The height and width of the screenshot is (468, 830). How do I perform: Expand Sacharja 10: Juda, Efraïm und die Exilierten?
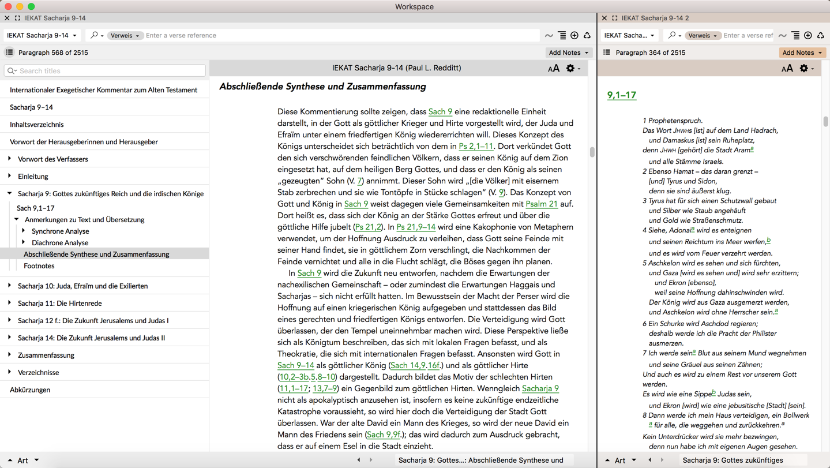[9, 286]
